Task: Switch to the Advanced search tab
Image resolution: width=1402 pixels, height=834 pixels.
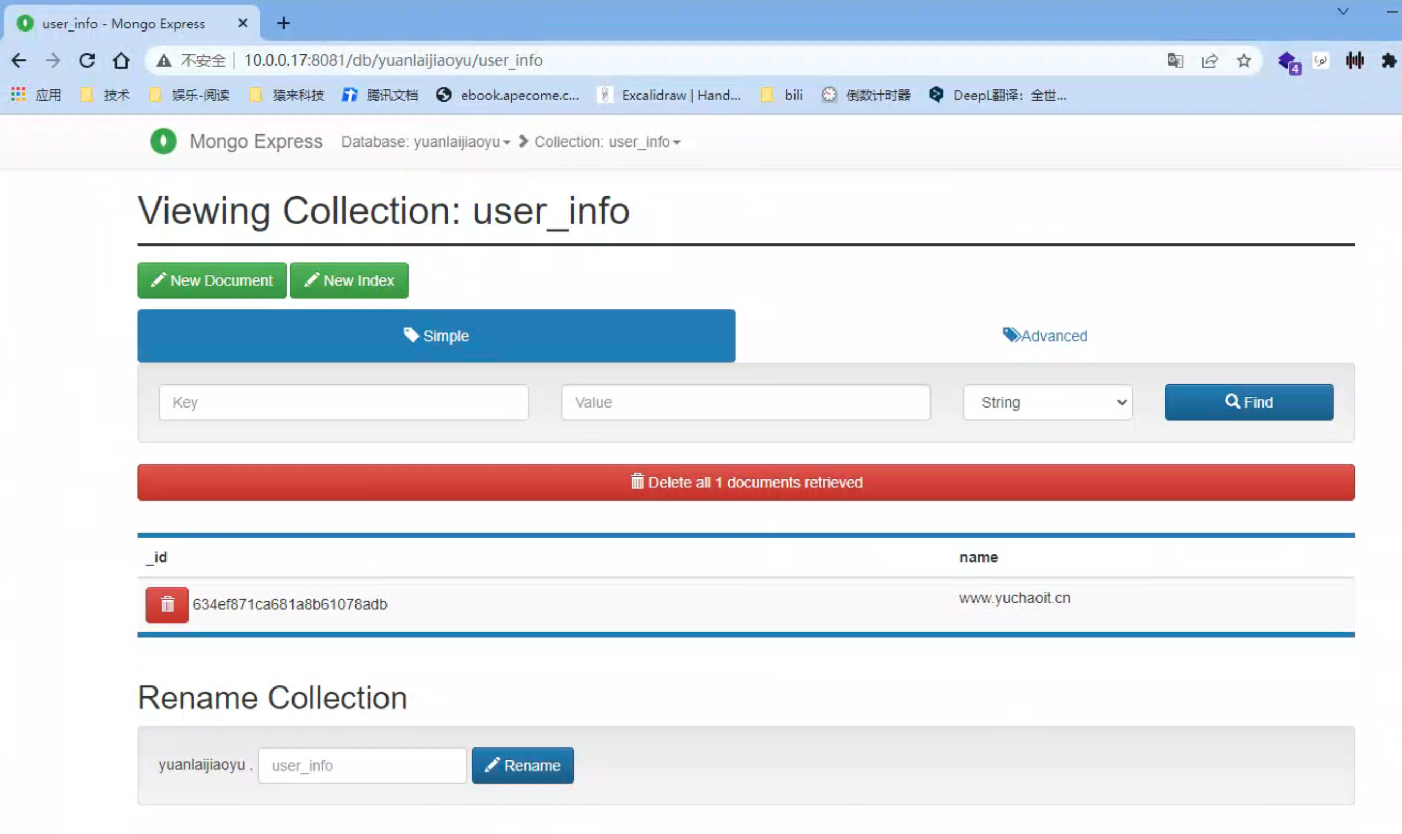Action: coord(1044,336)
